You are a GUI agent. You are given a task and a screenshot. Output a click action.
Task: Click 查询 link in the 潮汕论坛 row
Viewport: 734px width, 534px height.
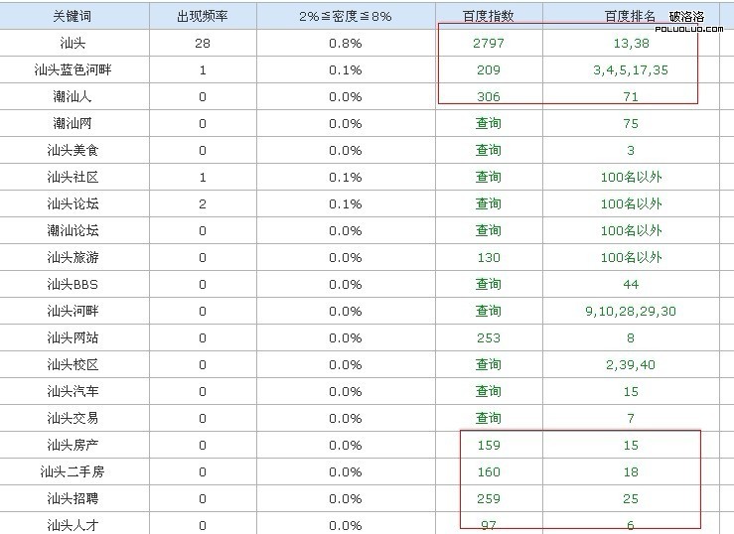[488, 231]
